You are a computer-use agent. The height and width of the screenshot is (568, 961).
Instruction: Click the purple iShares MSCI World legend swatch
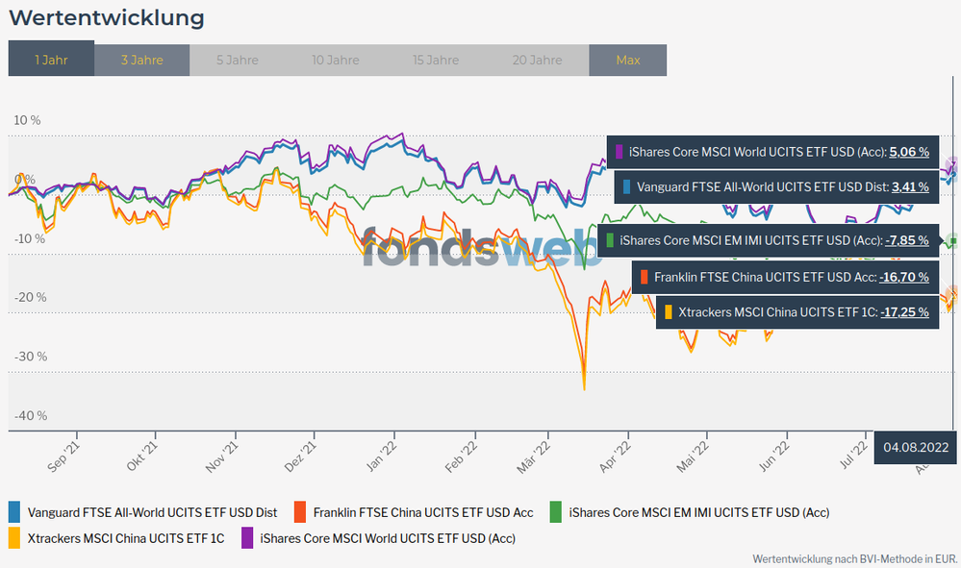pyautogui.click(x=247, y=538)
